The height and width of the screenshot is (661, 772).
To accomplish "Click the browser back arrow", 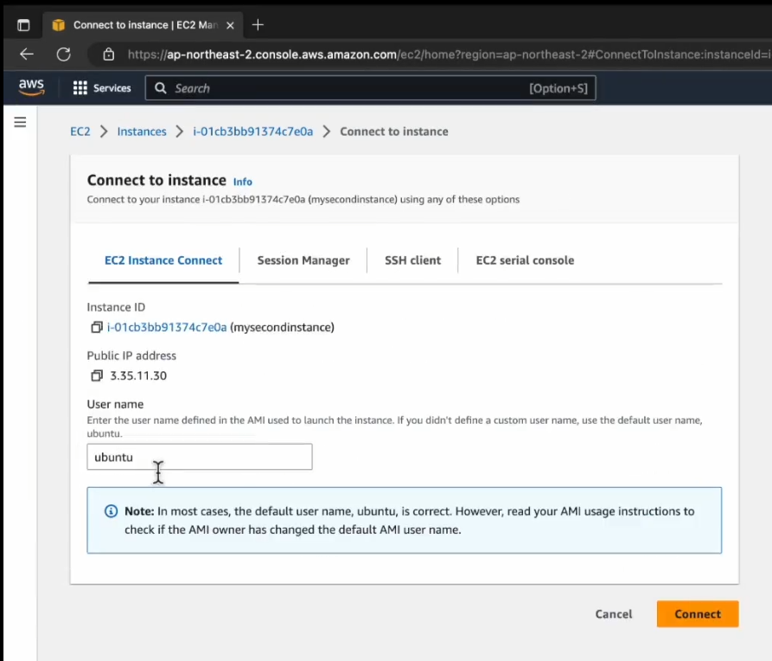I will [27, 55].
